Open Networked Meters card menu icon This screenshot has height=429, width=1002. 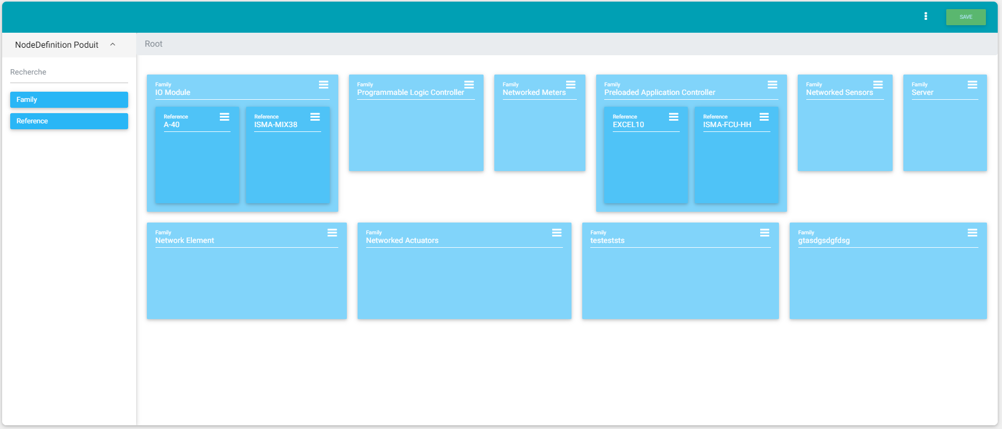pyautogui.click(x=570, y=85)
